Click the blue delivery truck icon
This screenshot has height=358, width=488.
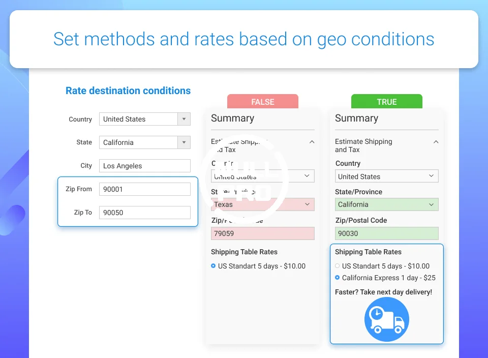[386, 319]
